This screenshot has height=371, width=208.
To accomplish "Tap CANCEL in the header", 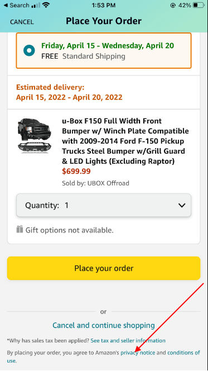I will click(22, 22).
